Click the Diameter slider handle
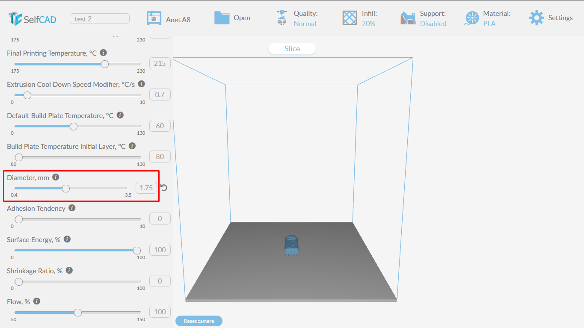Viewport: 584px width, 328px height. pyautogui.click(x=66, y=188)
